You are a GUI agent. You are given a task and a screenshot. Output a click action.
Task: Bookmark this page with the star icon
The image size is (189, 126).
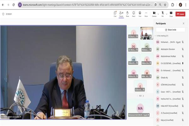coord(165,5)
